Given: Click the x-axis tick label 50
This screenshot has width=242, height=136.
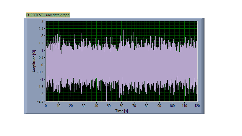Looking at the screenshot, I should coord(109,106).
